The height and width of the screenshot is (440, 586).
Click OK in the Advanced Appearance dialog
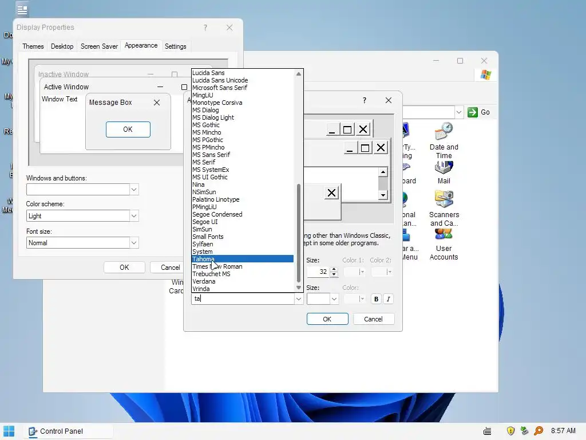coord(327,319)
